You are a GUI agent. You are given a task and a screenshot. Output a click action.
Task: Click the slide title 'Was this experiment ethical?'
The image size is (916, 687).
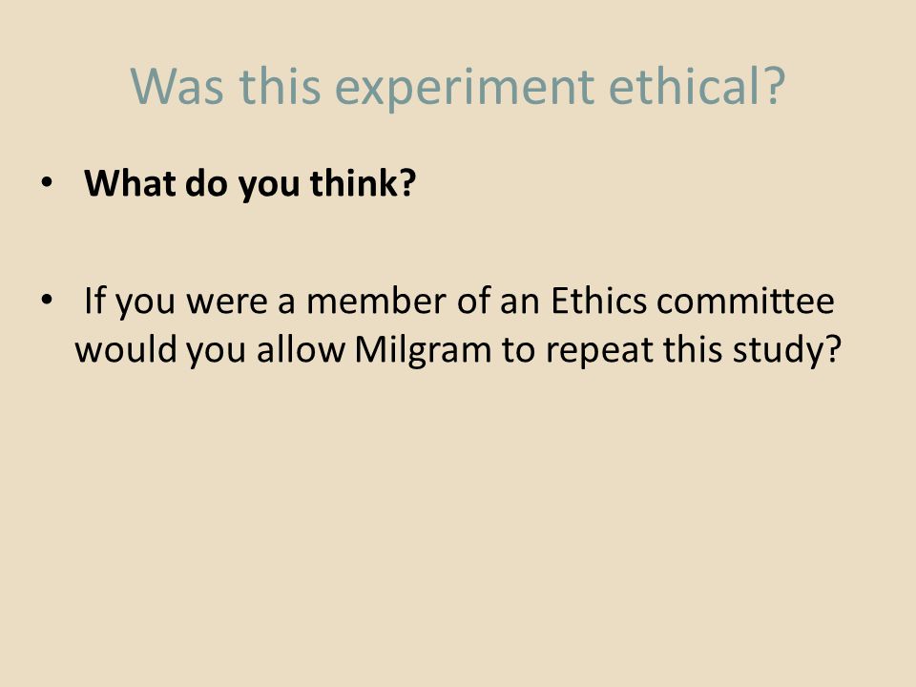(x=458, y=86)
